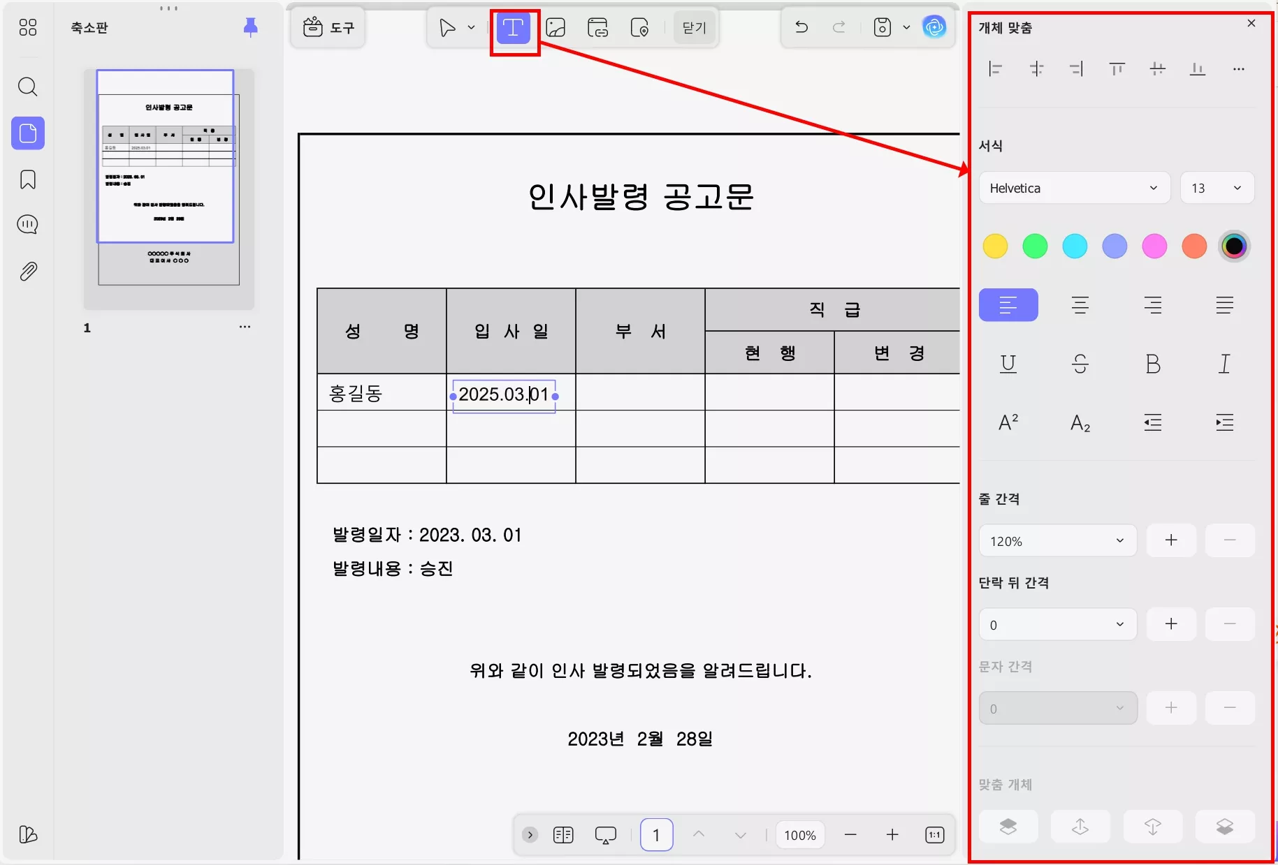The height and width of the screenshot is (865, 1278).
Task: Open the attachments panel
Action: click(28, 271)
